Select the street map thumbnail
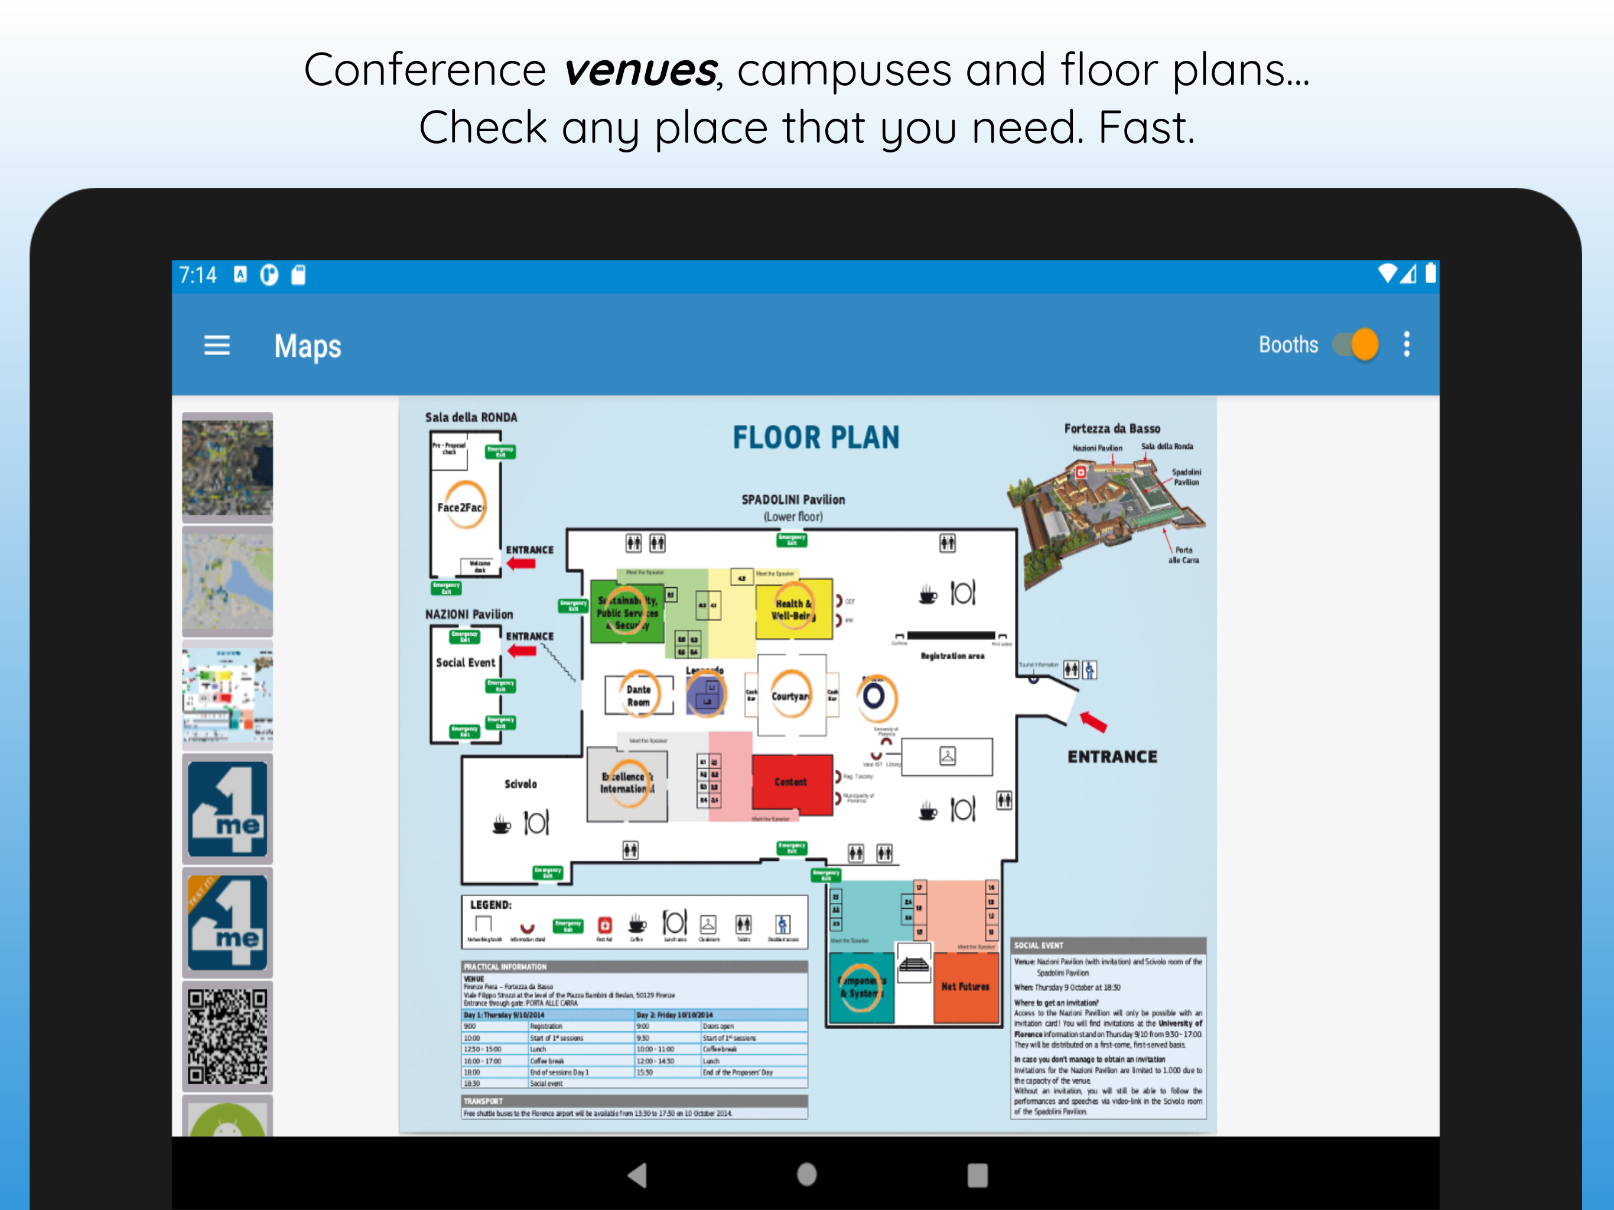This screenshot has height=1210, width=1614. click(x=227, y=581)
